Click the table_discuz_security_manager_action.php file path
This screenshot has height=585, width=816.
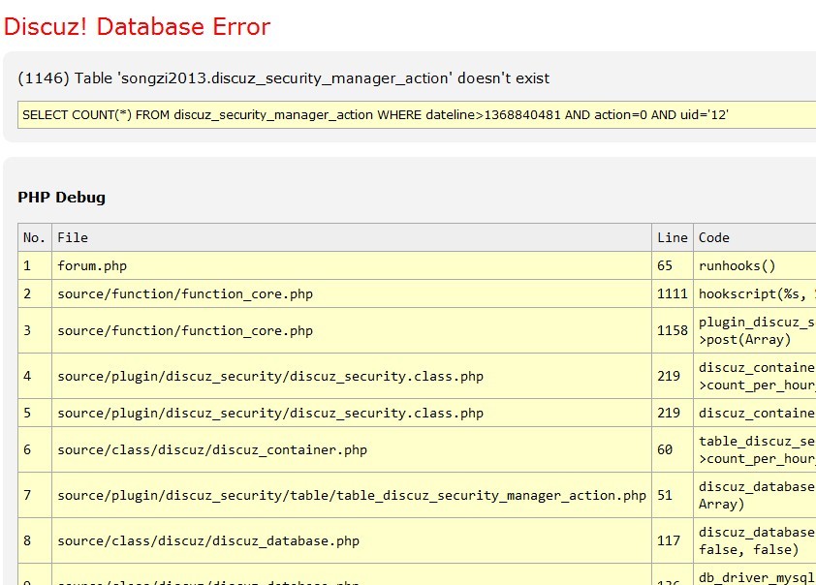(x=352, y=496)
